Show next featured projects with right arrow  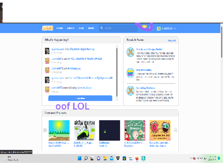click(x=176, y=130)
